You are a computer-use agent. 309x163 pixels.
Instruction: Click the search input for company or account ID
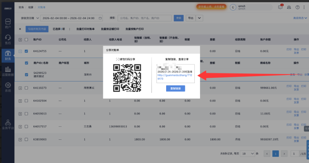point(144,18)
